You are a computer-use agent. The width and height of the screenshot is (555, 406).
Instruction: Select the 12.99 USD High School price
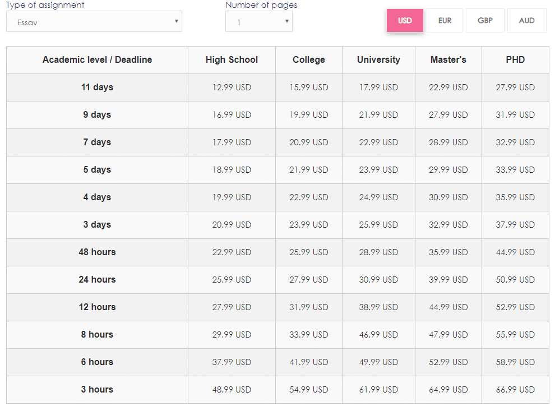(x=232, y=87)
